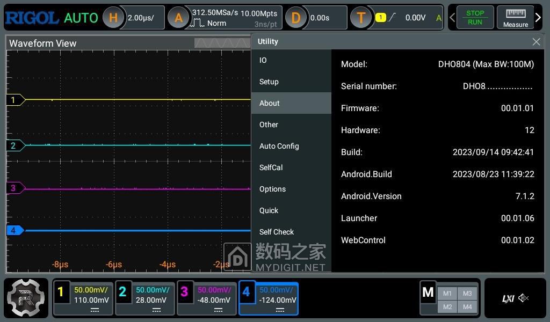Select channel 1 yellow waveform marker
Screen dimensions: 550x322
click(x=16, y=100)
